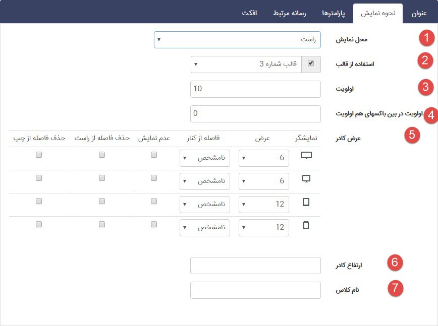This screenshot has height=326, width=438.
Task: Click the red number 5 badge beside عرض کادر
Action: click(412, 135)
